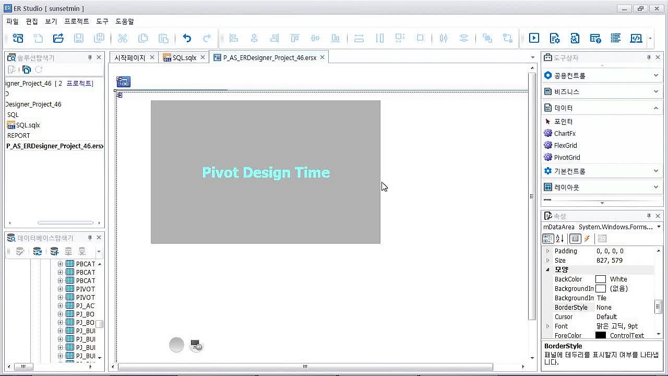Click the properties list icon in properties panel
This screenshot has height=376, width=668.
(x=575, y=239)
